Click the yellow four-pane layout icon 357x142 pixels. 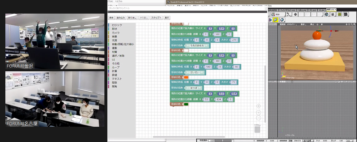coord(340,14)
